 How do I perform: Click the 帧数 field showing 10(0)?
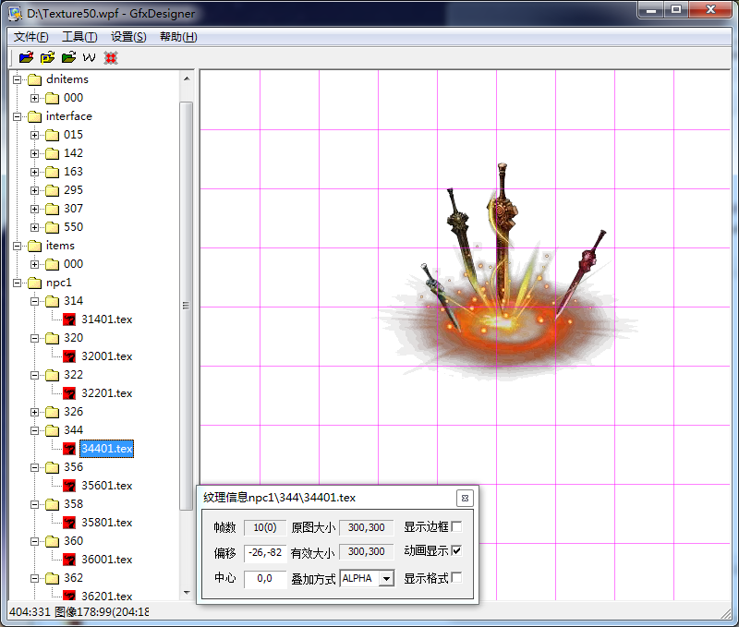(x=265, y=527)
